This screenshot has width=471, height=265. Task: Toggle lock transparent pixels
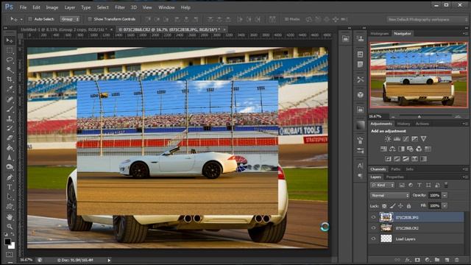(x=384, y=206)
